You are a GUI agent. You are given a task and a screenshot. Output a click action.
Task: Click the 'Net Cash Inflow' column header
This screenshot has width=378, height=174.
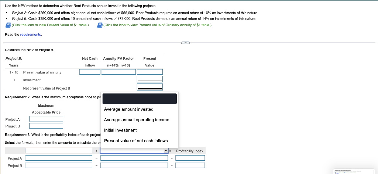(x=90, y=62)
